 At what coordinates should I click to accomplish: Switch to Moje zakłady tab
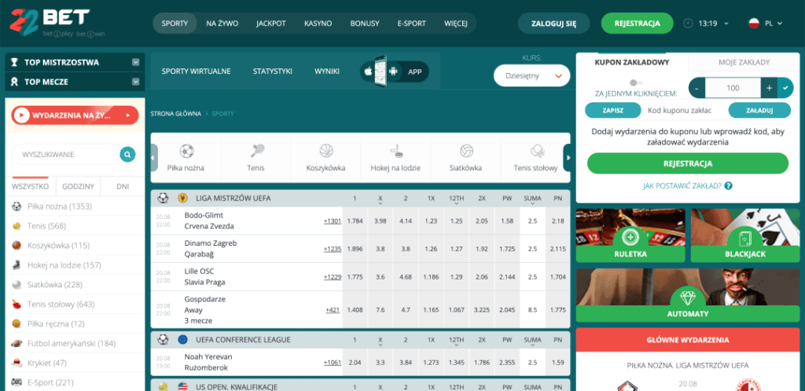[744, 63]
